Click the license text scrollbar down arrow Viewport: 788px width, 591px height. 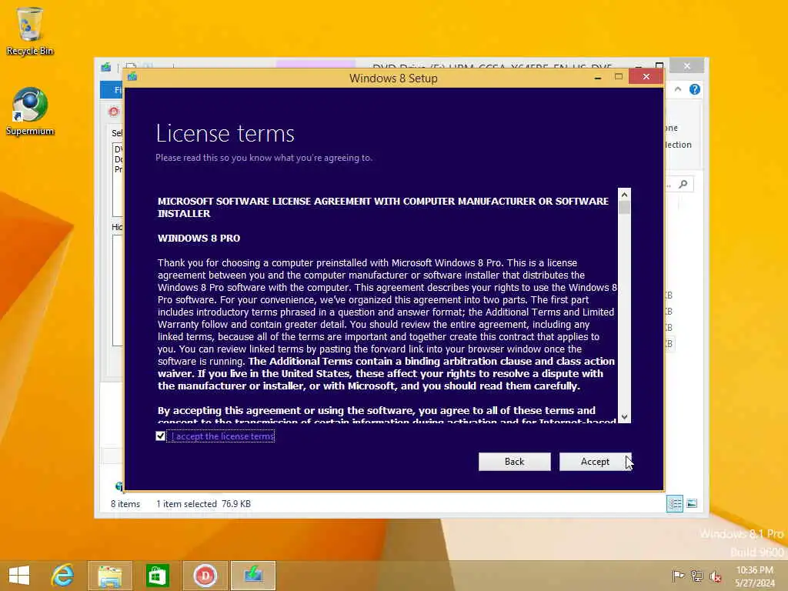624,416
